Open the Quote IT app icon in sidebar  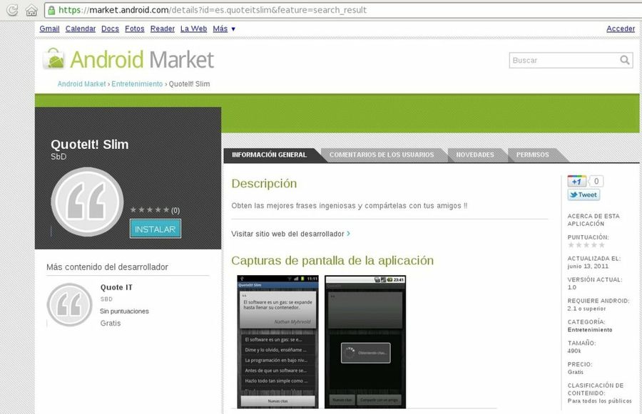69,304
